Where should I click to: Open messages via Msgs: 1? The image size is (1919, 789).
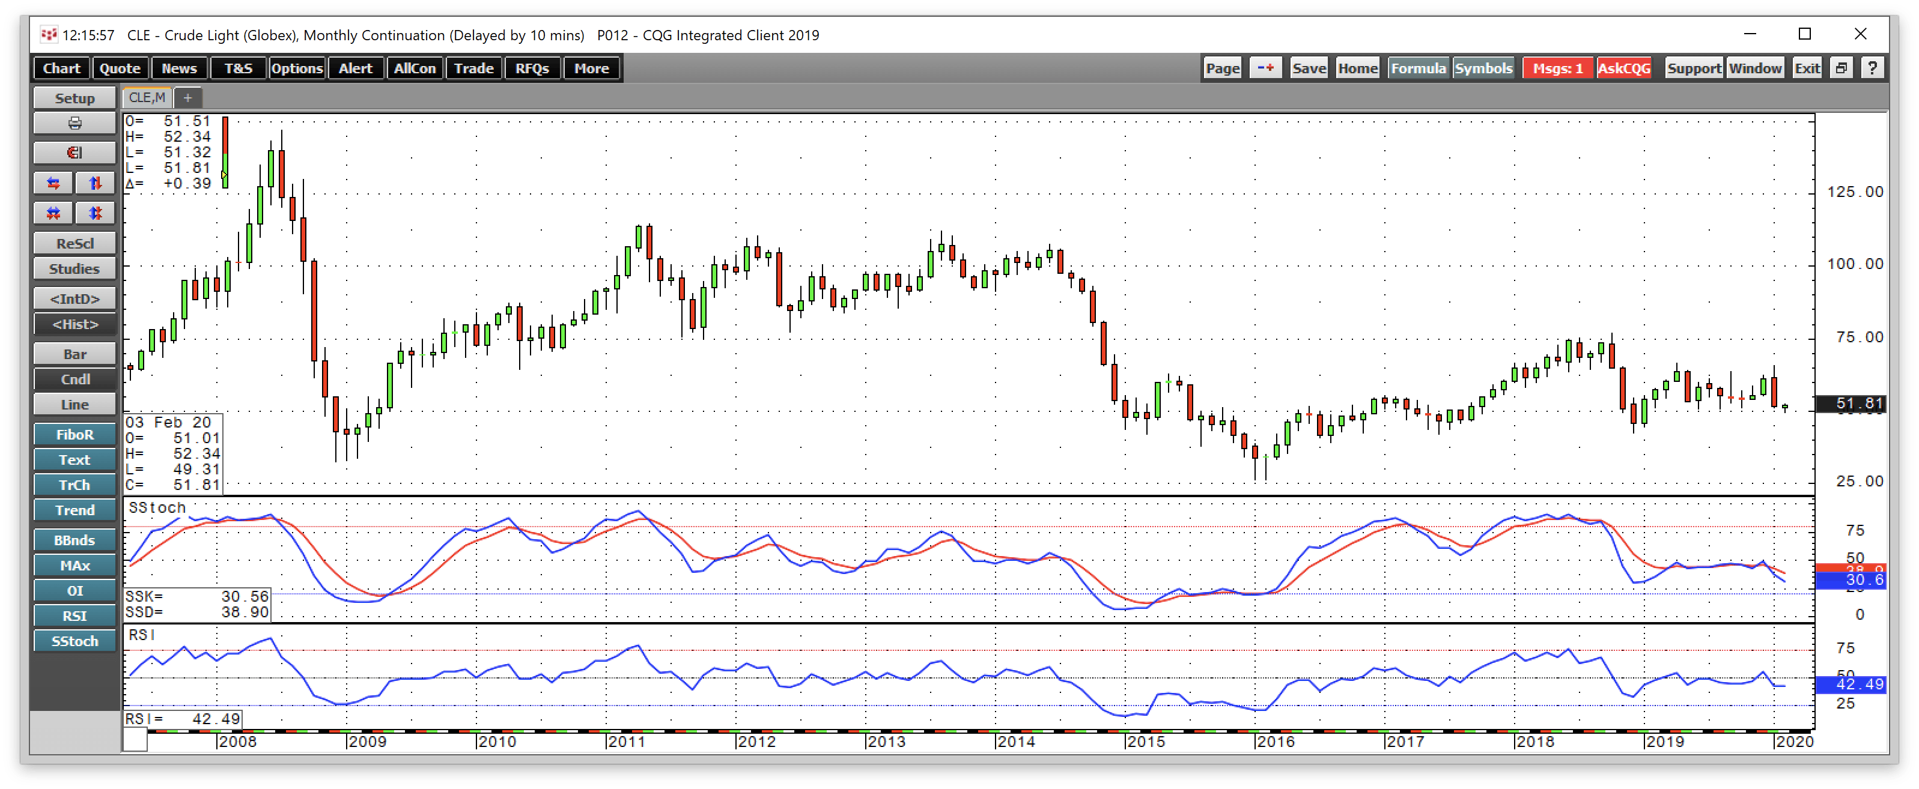click(1557, 68)
